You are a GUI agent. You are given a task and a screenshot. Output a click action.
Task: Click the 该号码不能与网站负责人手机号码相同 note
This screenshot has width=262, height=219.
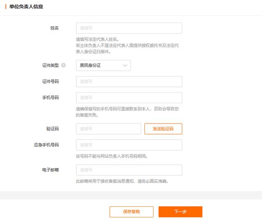coord(112,156)
